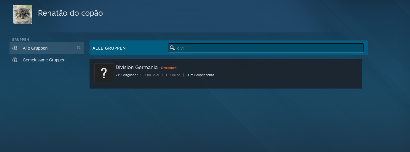Select the Alle Gruppen sidebar label
This screenshot has height=152, width=410.
pos(35,48)
